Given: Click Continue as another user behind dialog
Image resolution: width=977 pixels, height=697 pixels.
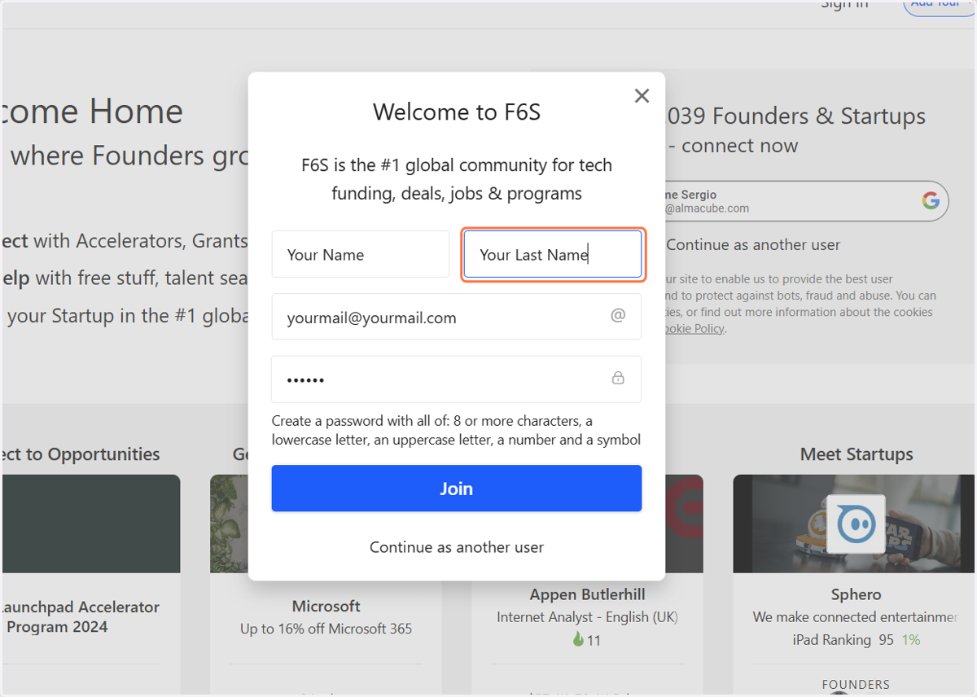Looking at the screenshot, I should (x=753, y=245).
